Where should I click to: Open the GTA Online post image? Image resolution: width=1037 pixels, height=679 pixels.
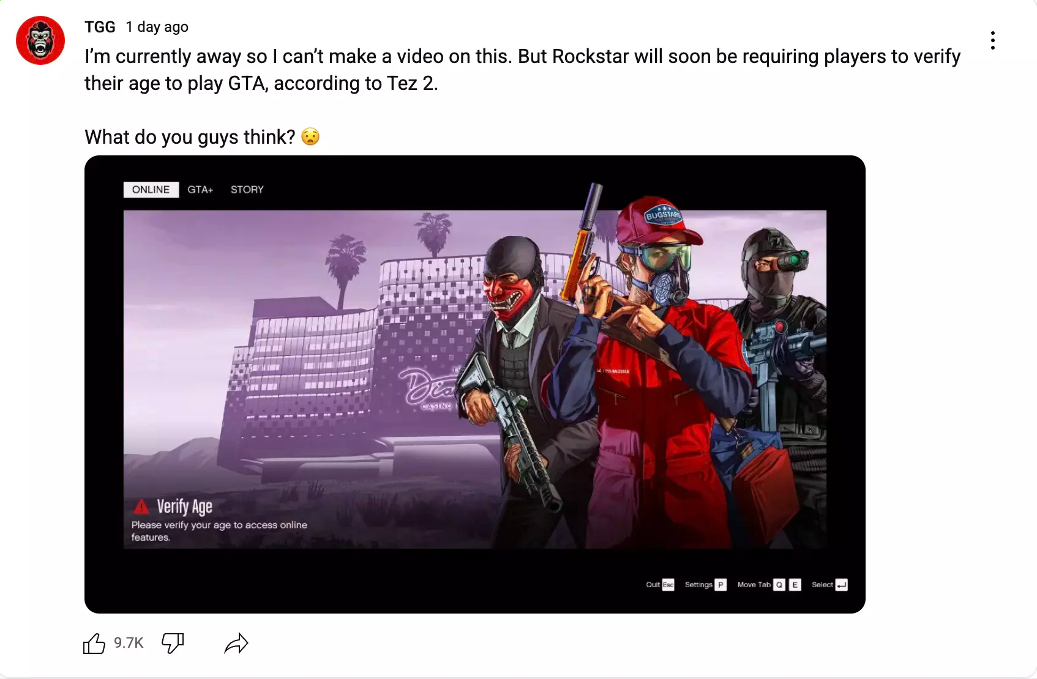click(475, 384)
